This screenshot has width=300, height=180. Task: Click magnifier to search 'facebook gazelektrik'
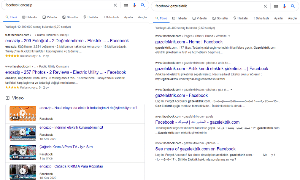[293, 6]
